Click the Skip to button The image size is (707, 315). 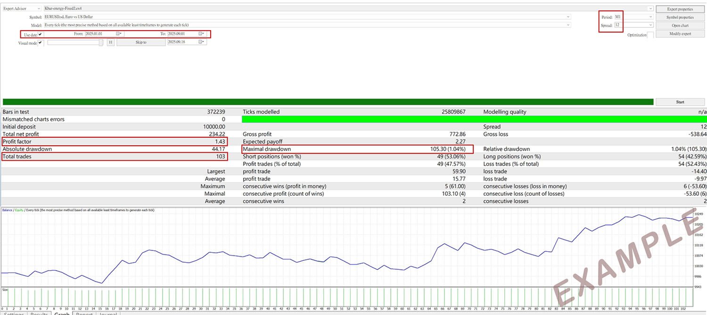point(141,42)
